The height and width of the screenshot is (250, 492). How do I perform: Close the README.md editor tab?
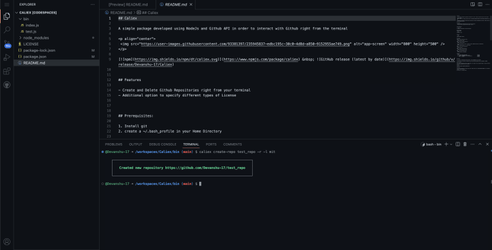tap(191, 4)
